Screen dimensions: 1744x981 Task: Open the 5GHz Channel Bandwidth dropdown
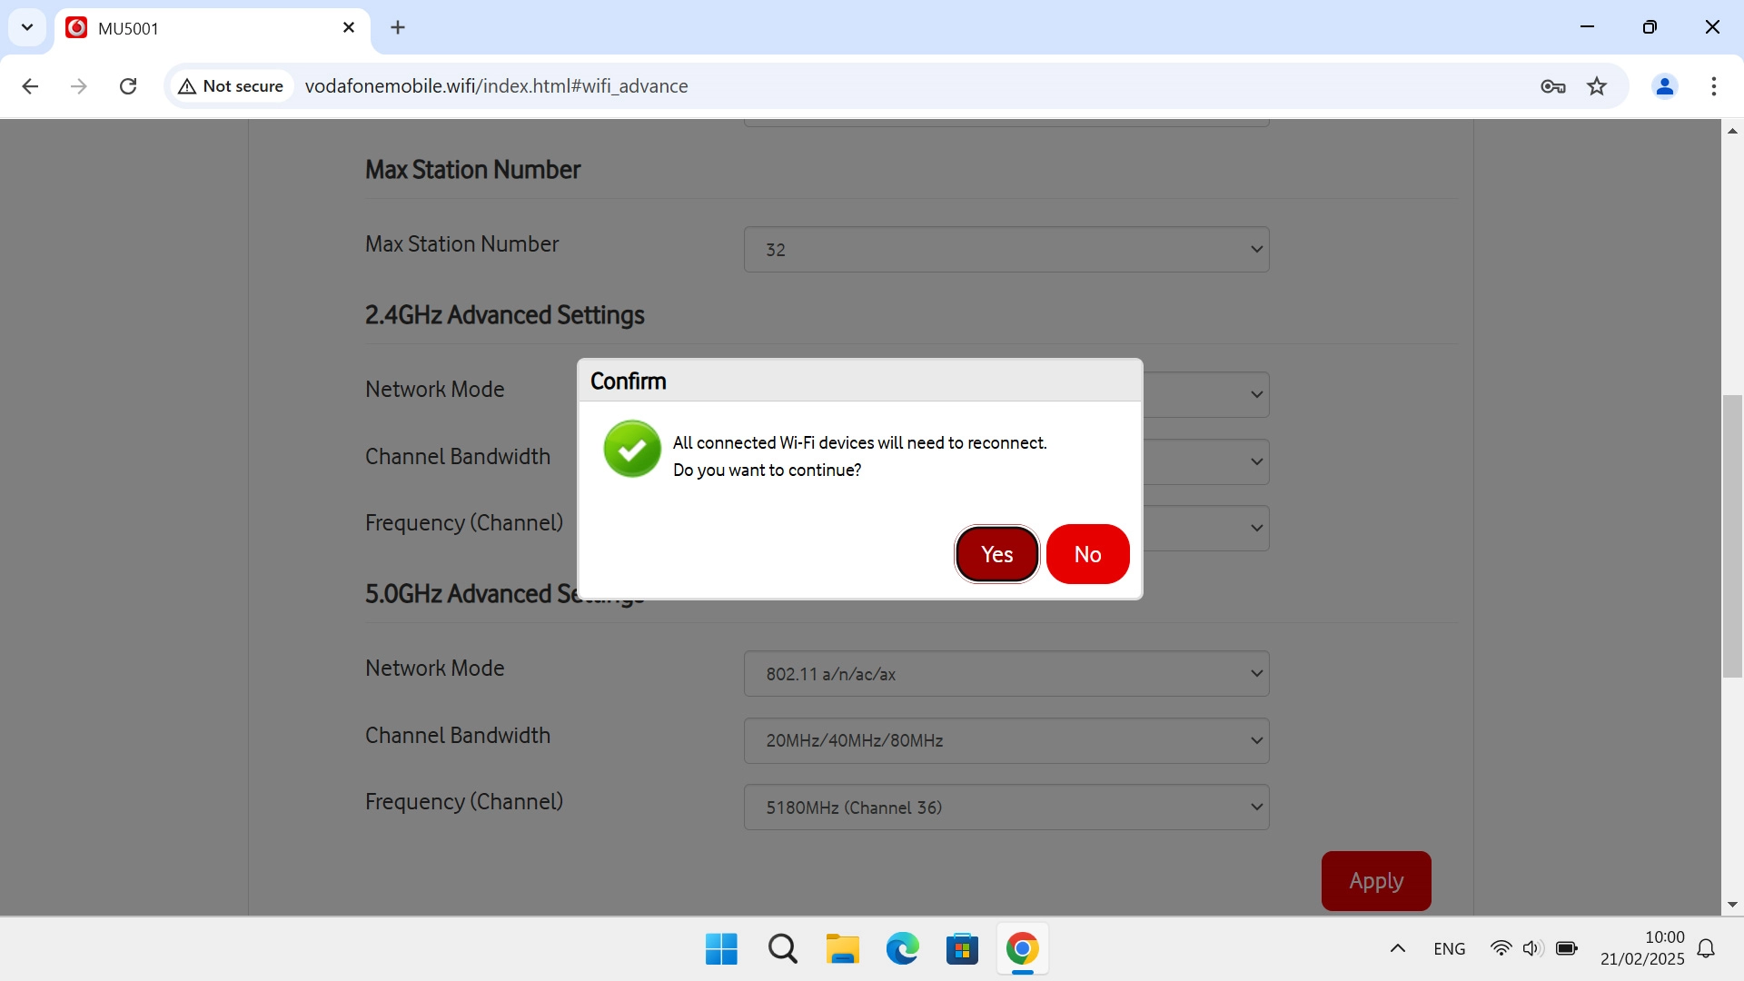[x=1006, y=740]
